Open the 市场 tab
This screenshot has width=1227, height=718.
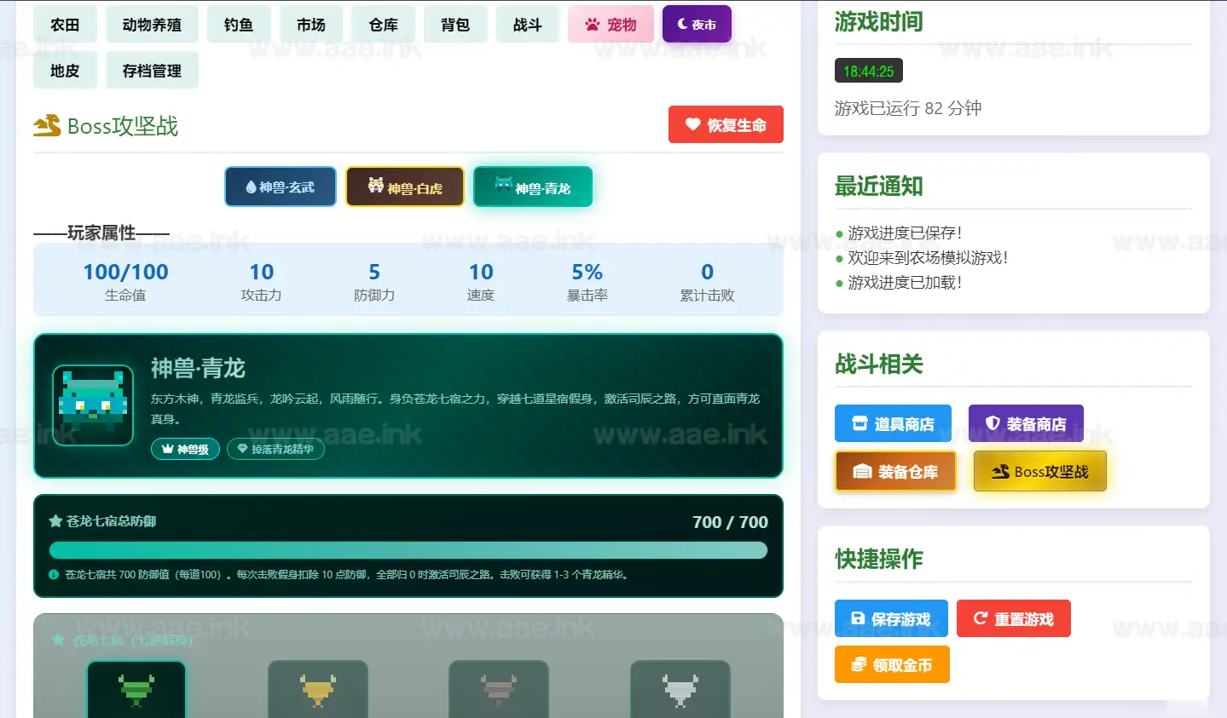(x=311, y=25)
